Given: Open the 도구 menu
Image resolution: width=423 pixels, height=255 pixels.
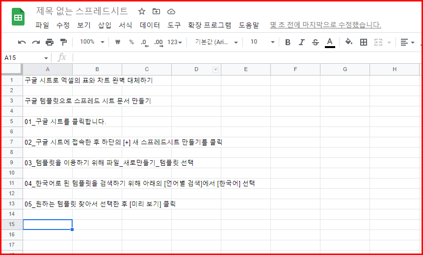Looking at the screenshot, I should click(174, 25).
